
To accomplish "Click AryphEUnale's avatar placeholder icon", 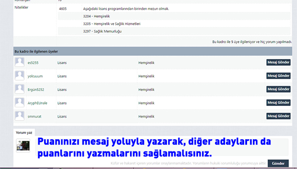I will tap(20, 103).
